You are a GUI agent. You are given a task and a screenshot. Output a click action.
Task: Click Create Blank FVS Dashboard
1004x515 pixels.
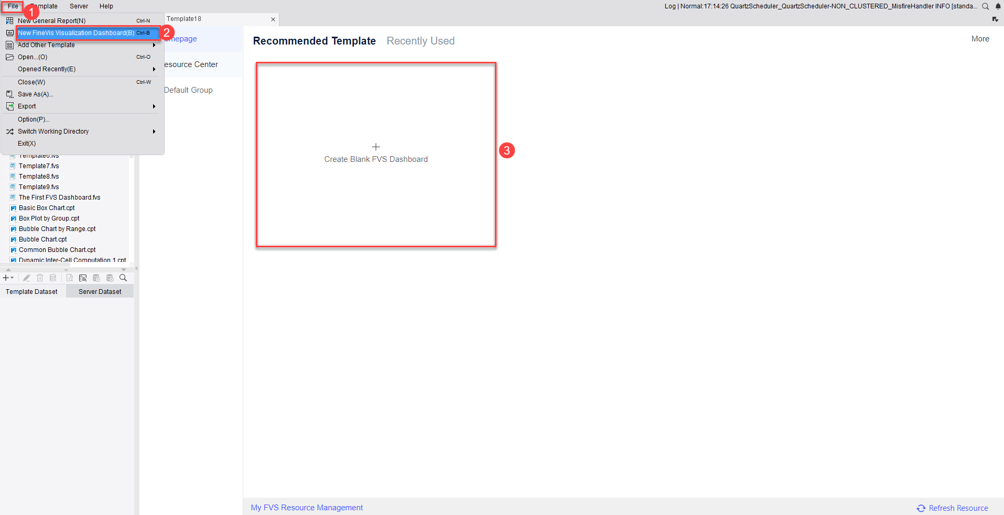376,153
